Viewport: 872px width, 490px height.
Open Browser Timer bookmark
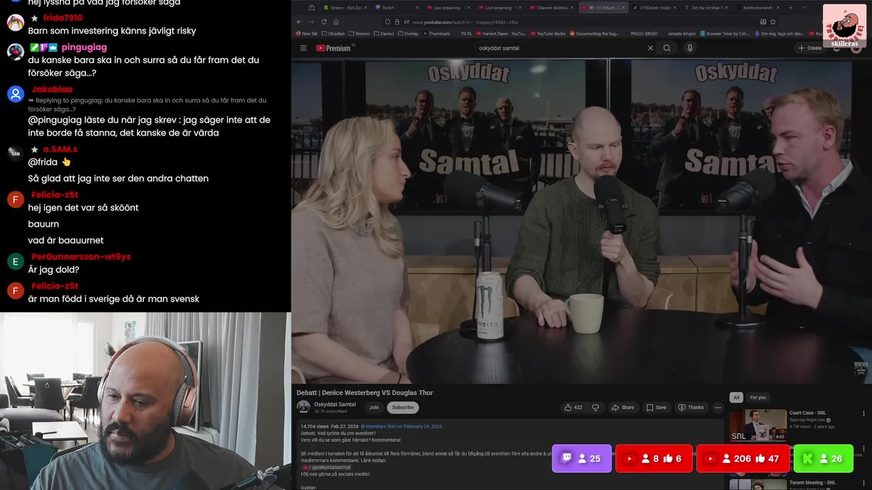pos(725,33)
